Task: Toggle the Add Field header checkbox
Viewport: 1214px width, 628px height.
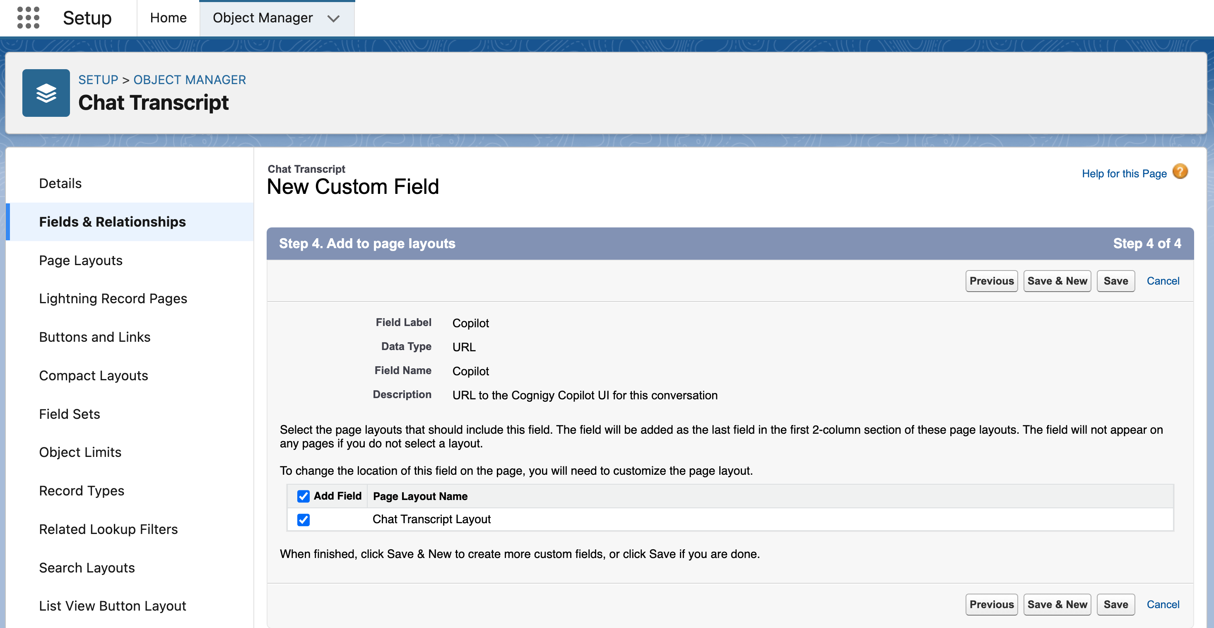Action: pyautogui.click(x=303, y=496)
